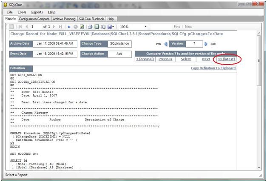Click the SET NOCOUNT ON line
Viewport: 267px width, 182px height.
24,154
